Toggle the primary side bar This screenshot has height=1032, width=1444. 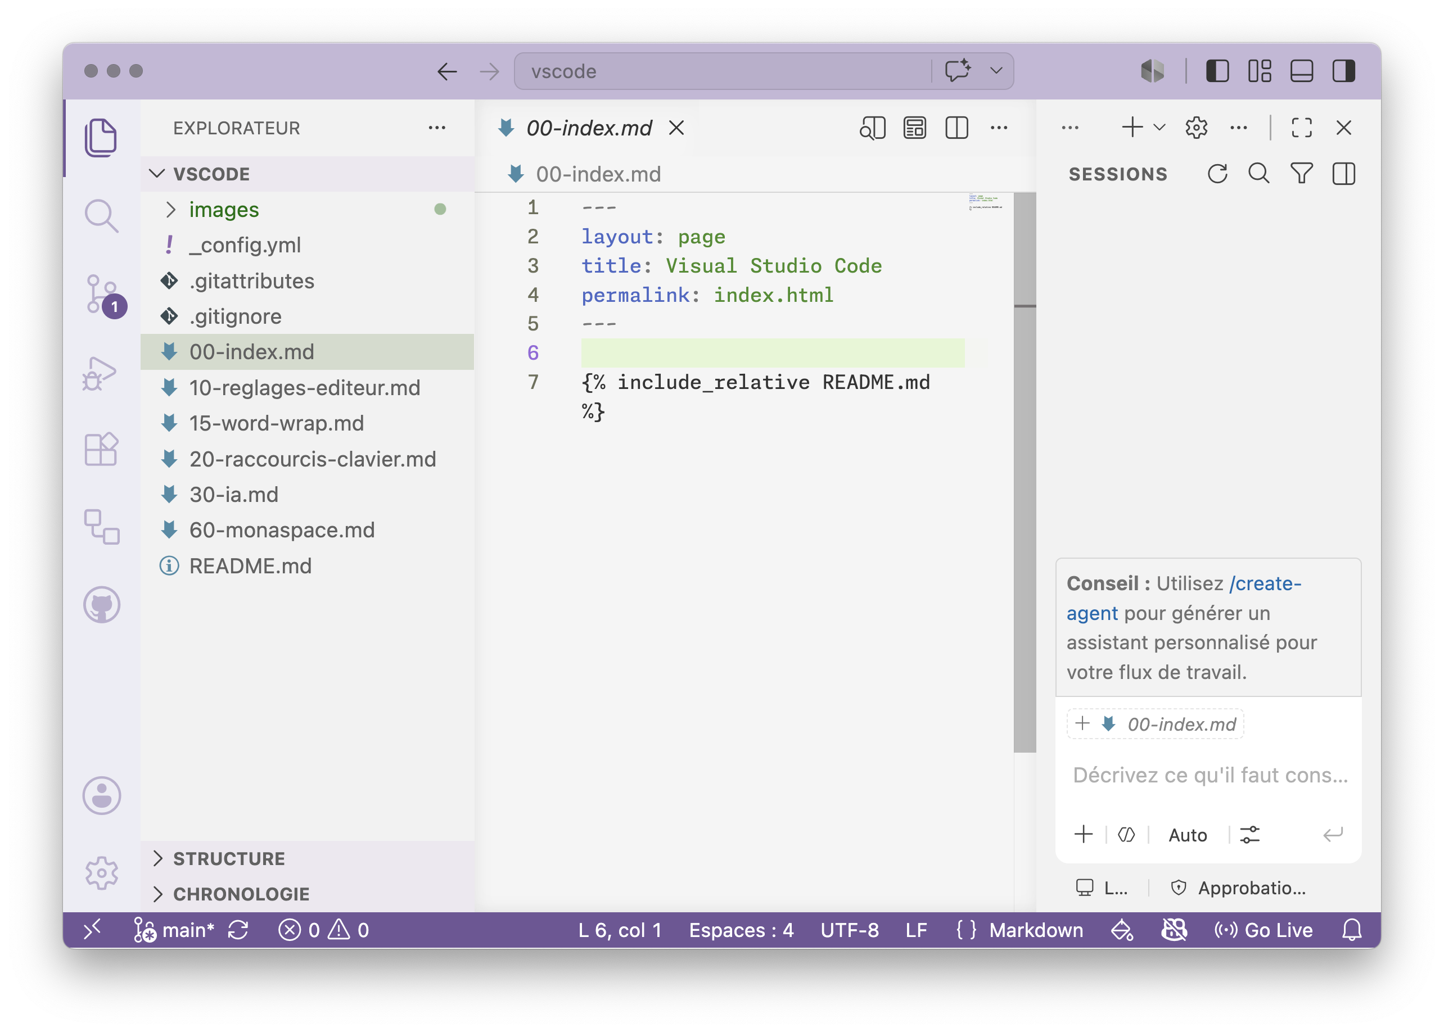(1217, 70)
